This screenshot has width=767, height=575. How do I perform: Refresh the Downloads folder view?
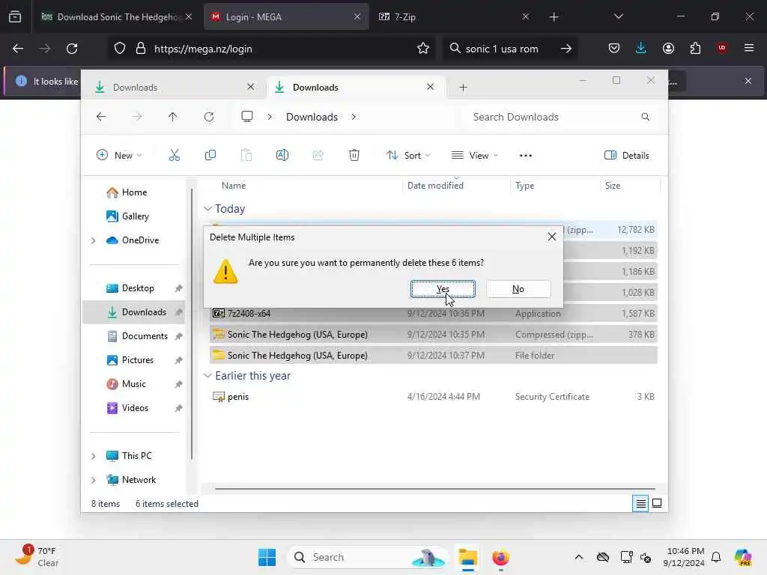pyautogui.click(x=209, y=117)
